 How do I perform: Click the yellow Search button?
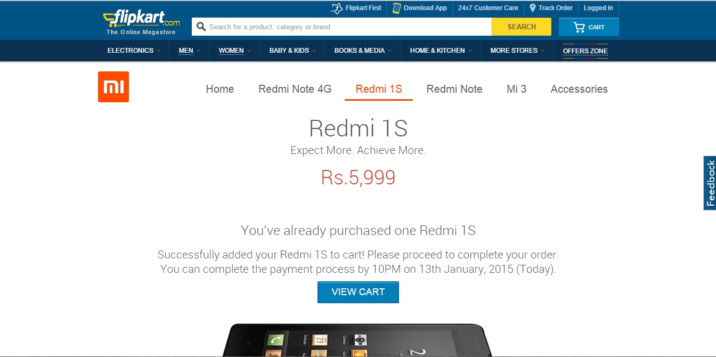(522, 27)
